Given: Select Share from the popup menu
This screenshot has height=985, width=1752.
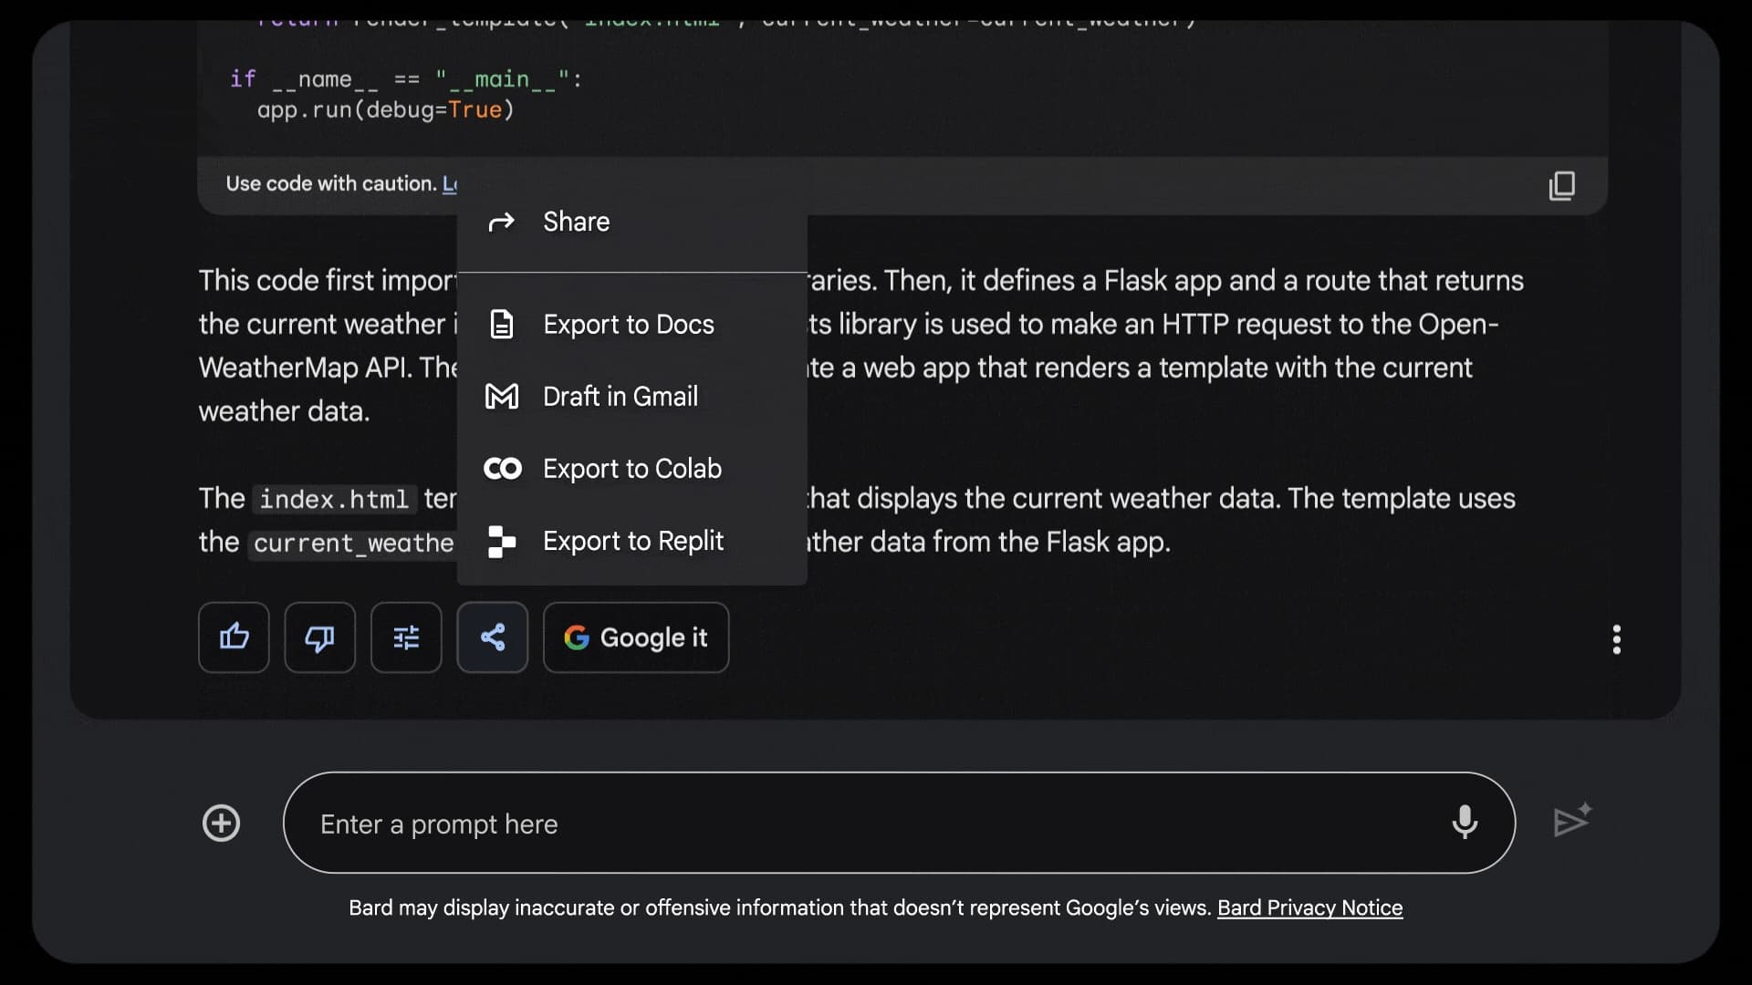Looking at the screenshot, I should tap(576, 222).
